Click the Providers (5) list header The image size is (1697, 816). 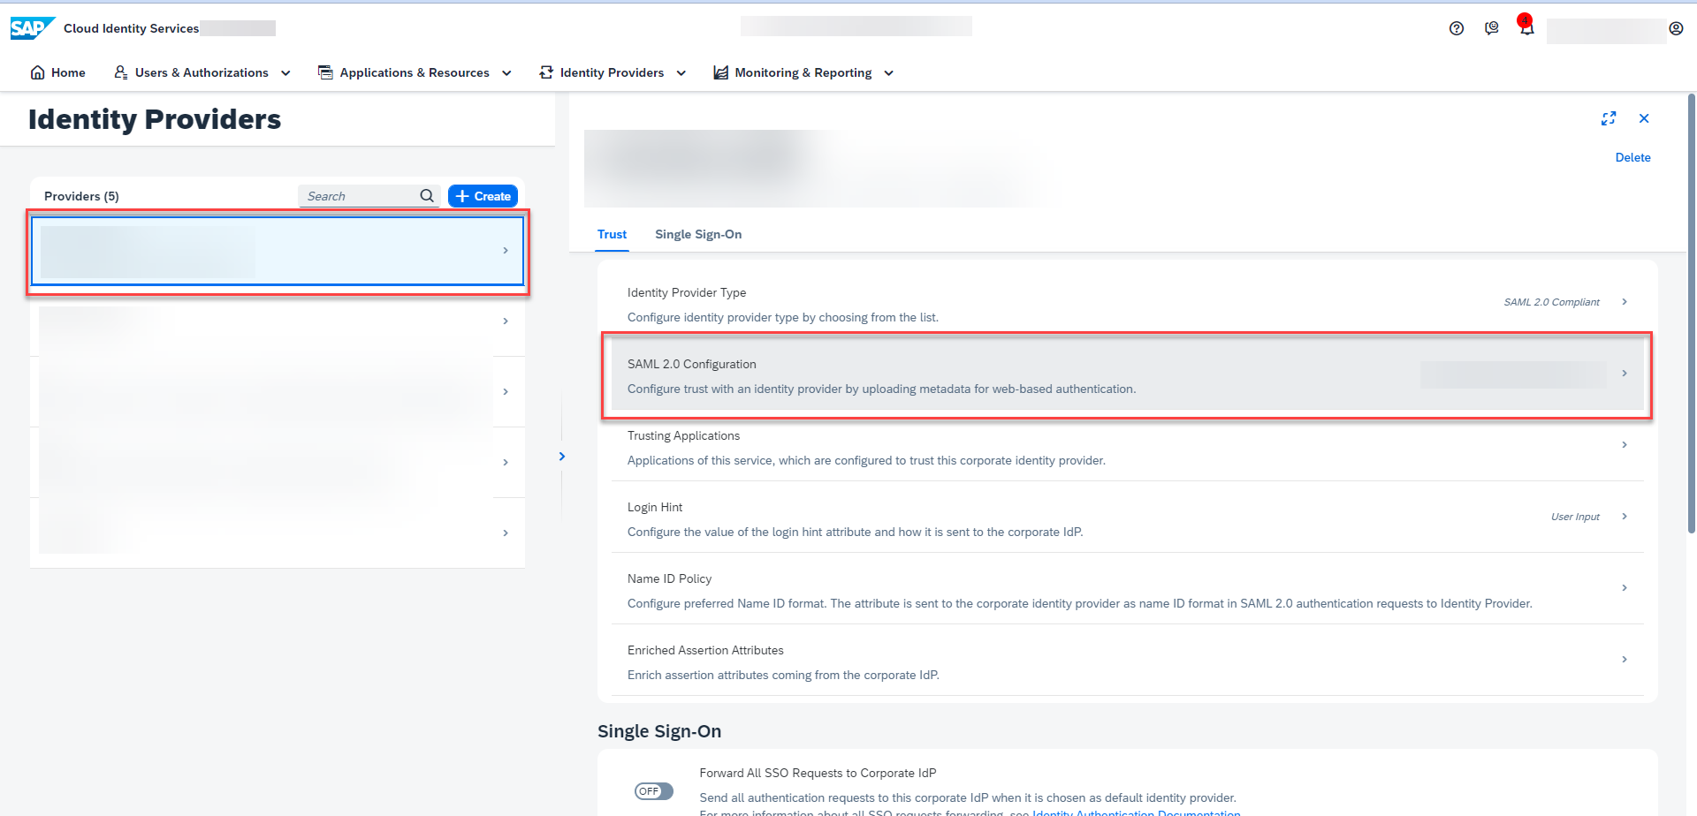pos(81,196)
